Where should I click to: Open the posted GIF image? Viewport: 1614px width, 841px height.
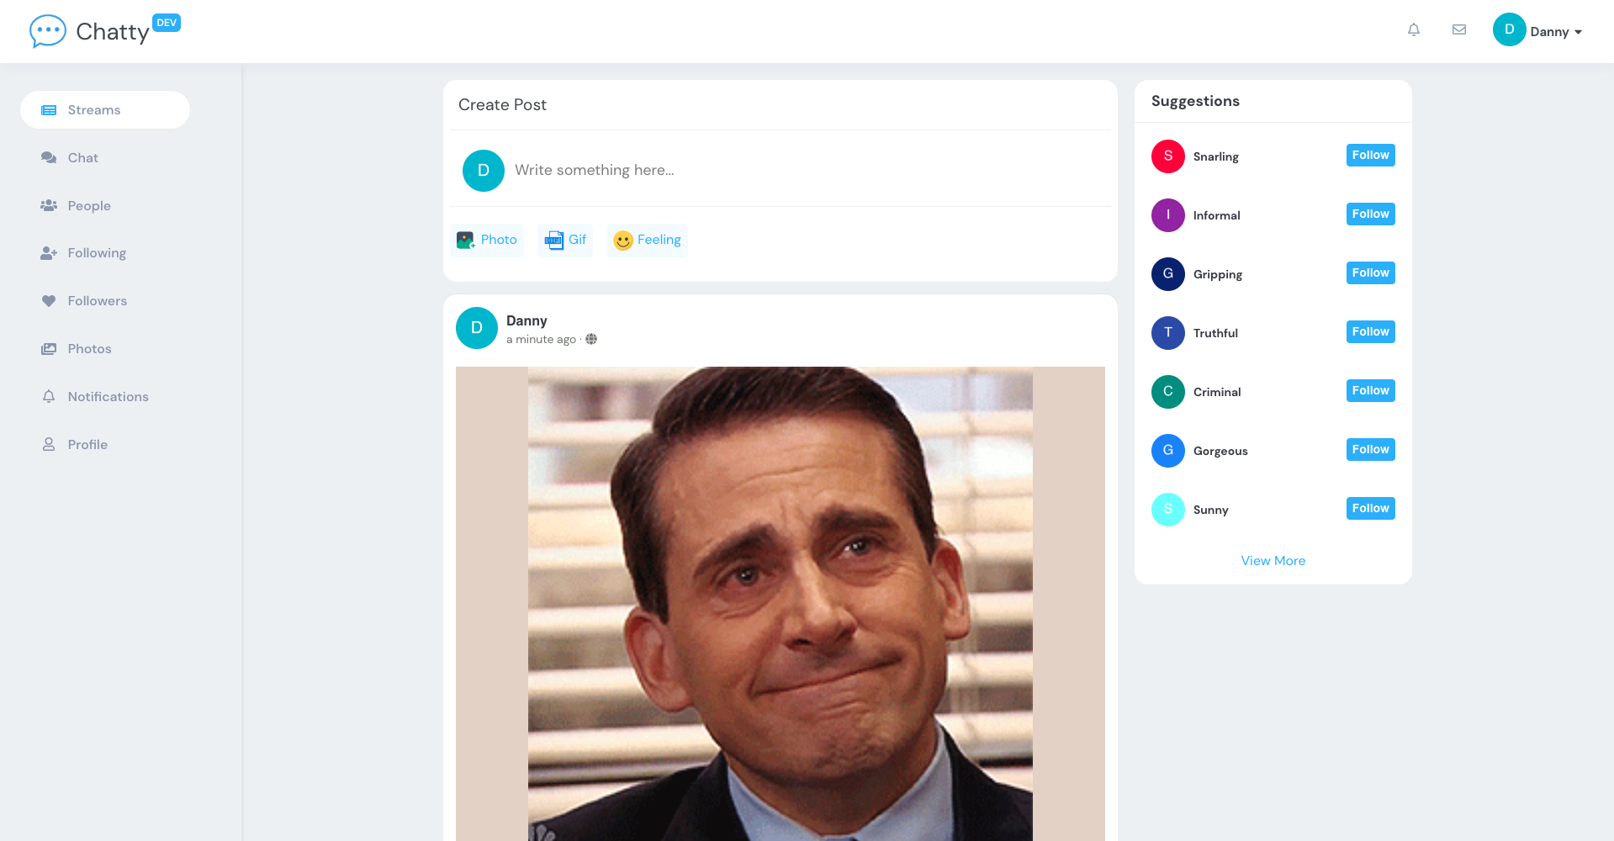(x=781, y=604)
